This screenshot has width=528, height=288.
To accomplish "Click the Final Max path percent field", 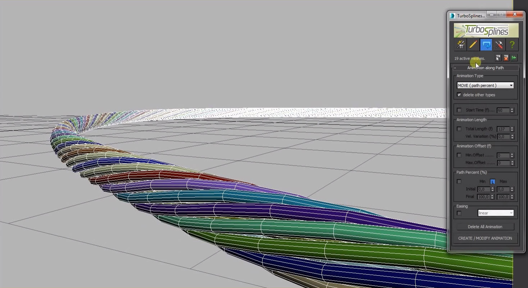I will click(503, 197).
